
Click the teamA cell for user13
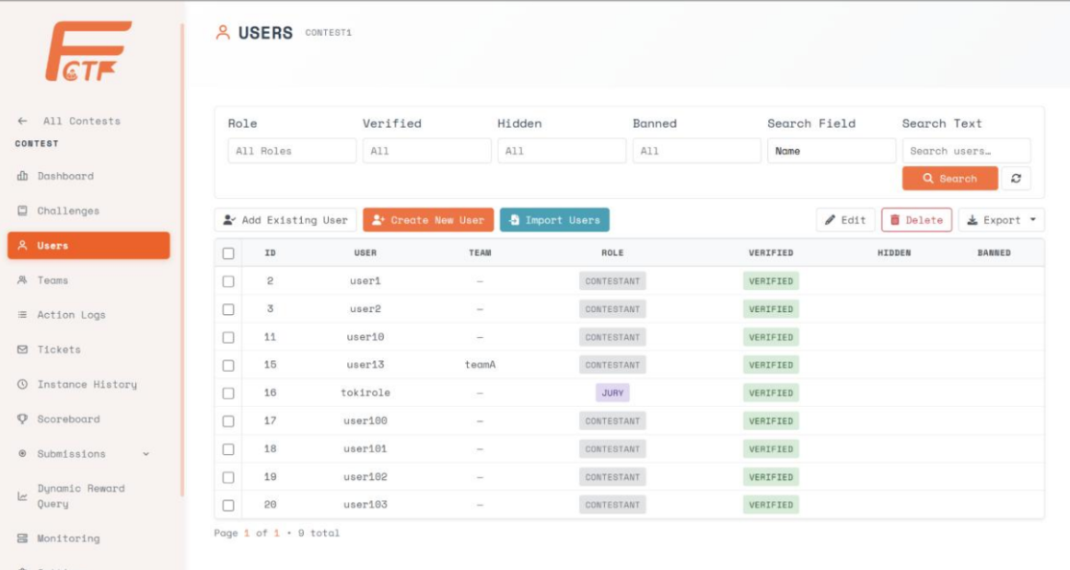pos(481,366)
